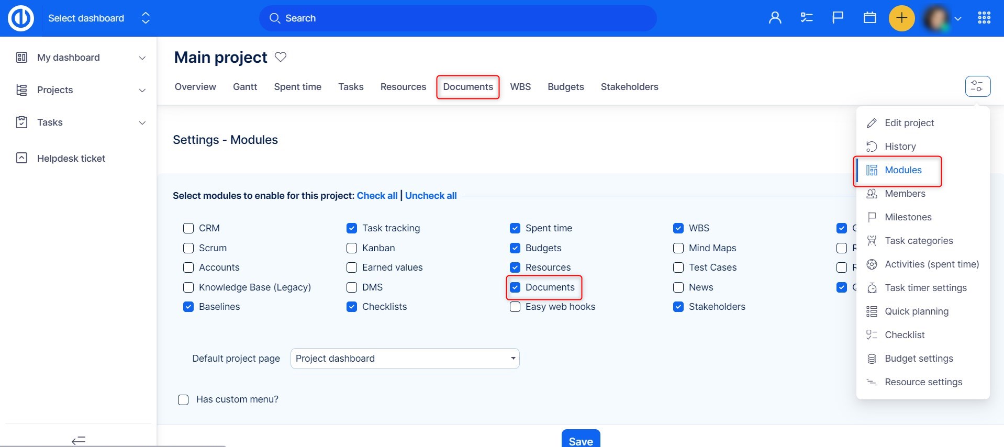Open the Default project page dropdown
This screenshot has height=447, width=1004.
point(405,359)
